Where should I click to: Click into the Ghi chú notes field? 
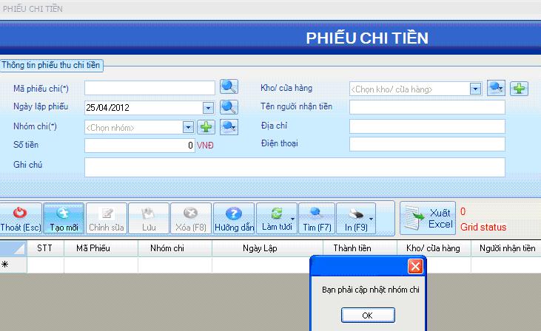(295, 167)
